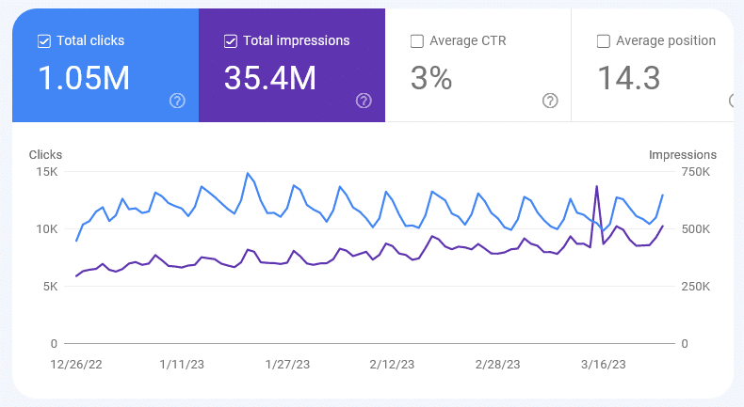The image size is (744, 407).
Task: Select the 1.05M total clicks value
Action: pyautogui.click(x=84, y=79)
